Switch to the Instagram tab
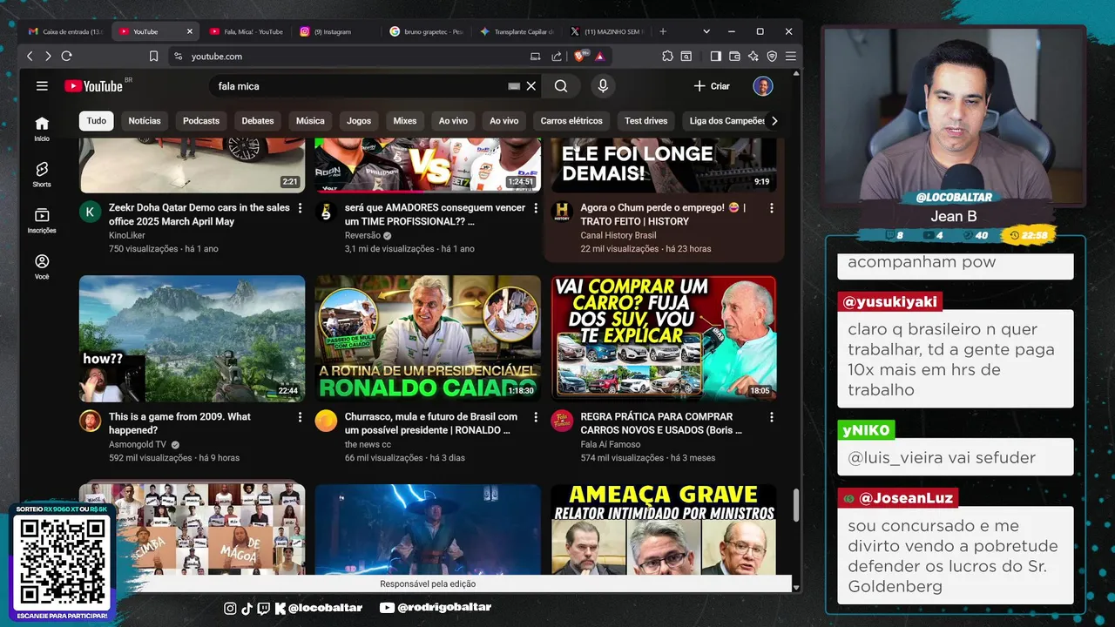Screen dimensions: 1115x627 (337, 31)
